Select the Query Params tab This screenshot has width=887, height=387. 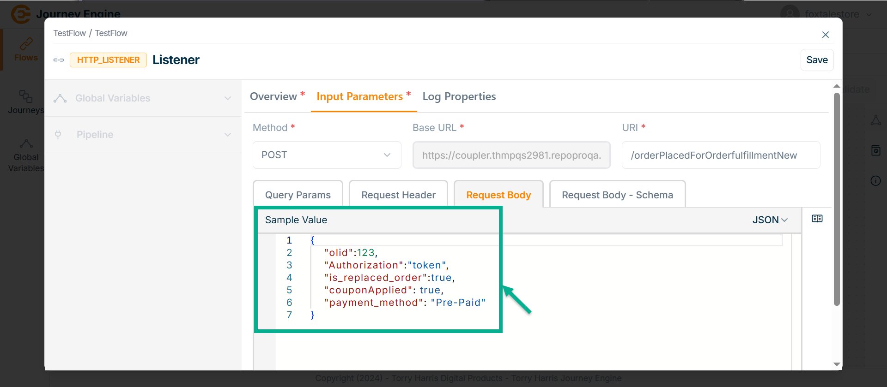click(x=298, y=195)
